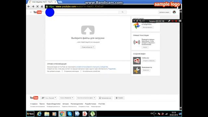This screenshot has height=117, width=208.
Task: Open the privacy dropdown under the upload prompt
Action: click(88, 47)
